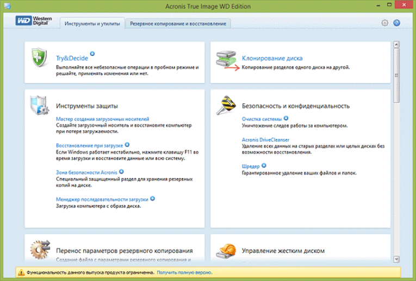Open the Try&Decide link

click(x=72, y=58)
